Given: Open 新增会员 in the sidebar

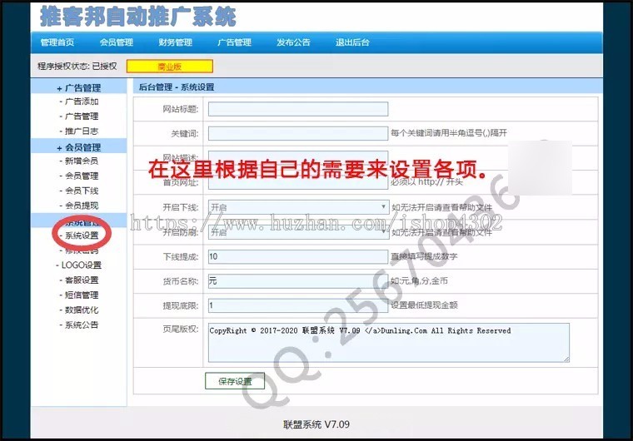Looking at the screenshot, I should click(x=82, y=161).
